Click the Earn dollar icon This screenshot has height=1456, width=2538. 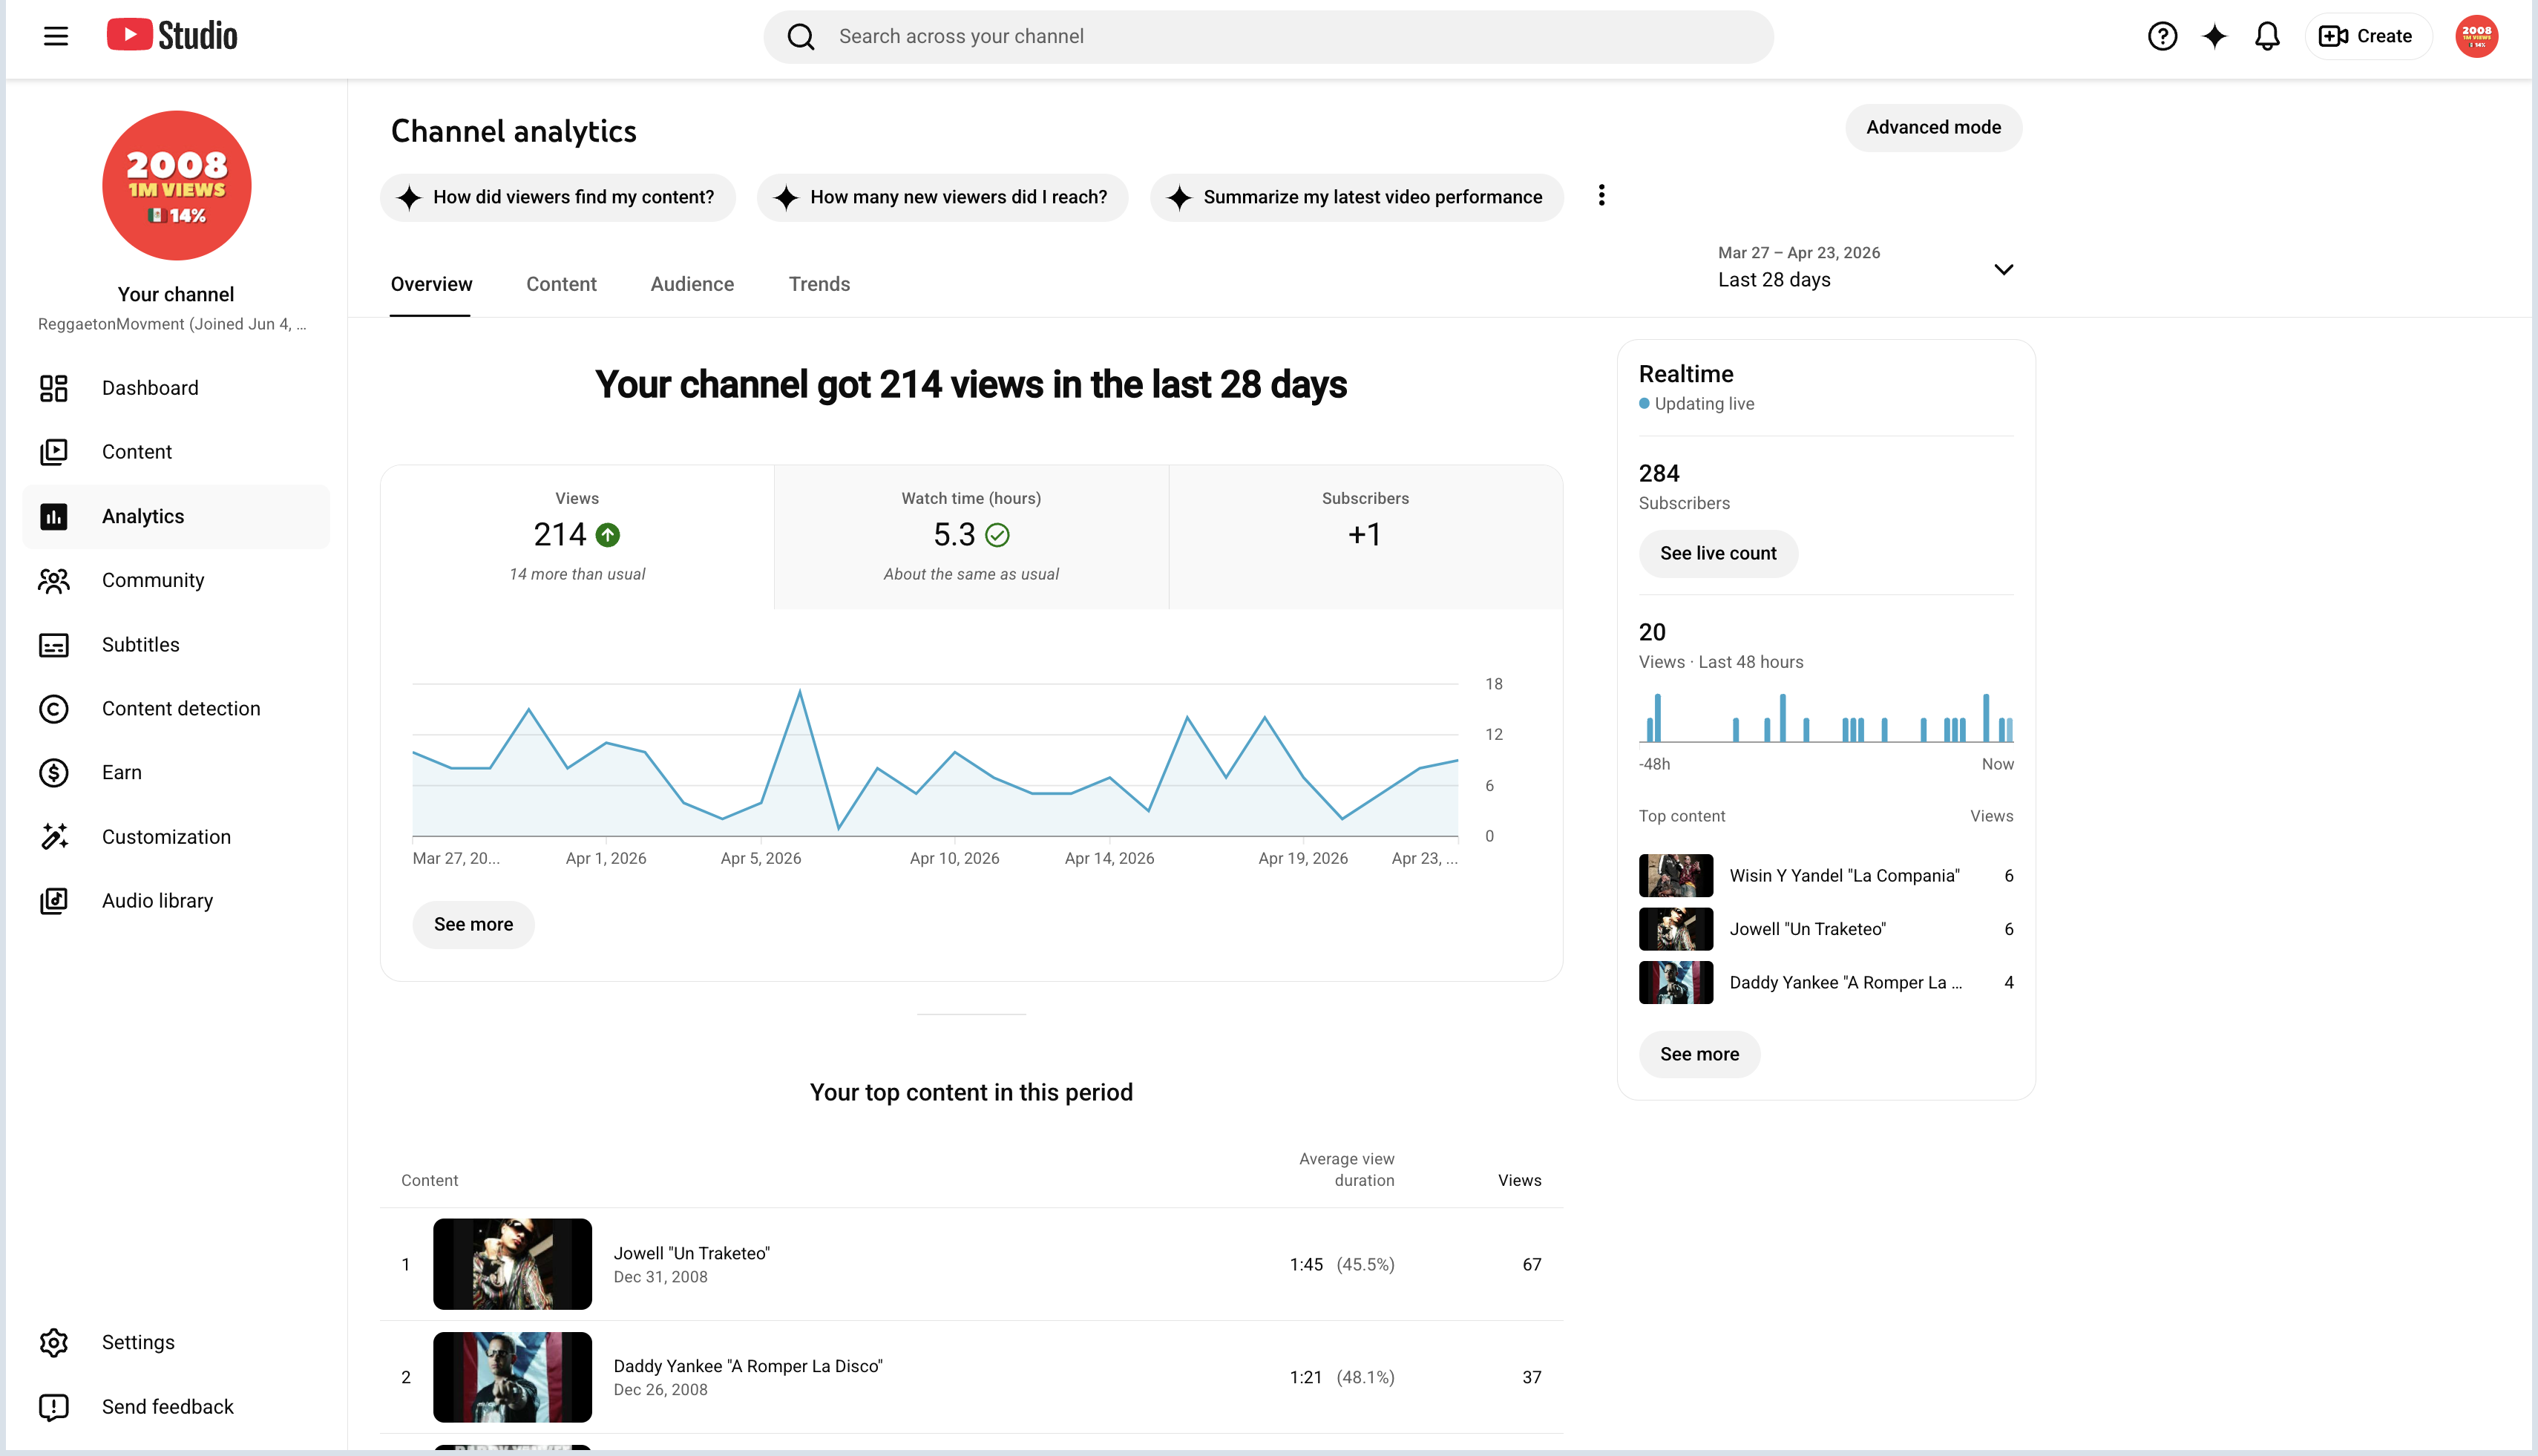point(54,773)
